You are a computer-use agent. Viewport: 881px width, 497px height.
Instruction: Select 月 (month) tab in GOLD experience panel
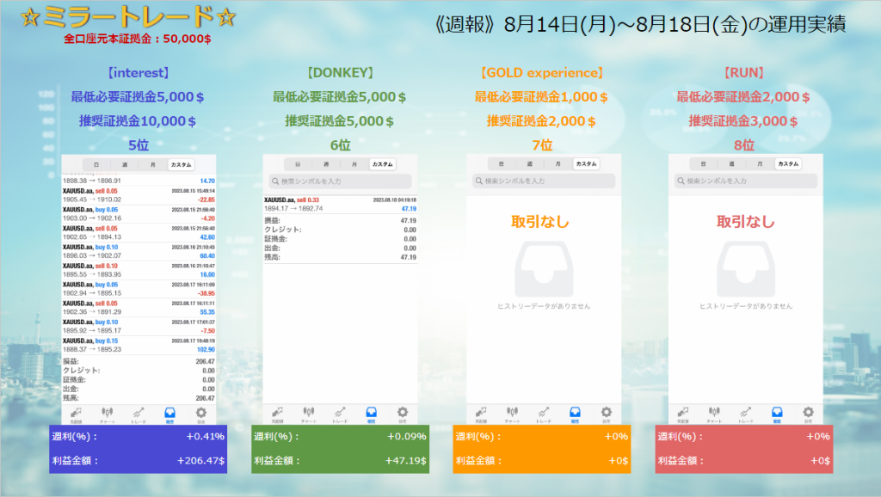point(558,164)
